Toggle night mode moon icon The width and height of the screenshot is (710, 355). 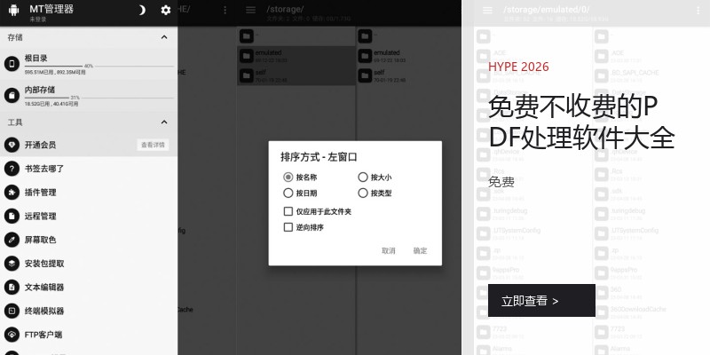[142, 10]
